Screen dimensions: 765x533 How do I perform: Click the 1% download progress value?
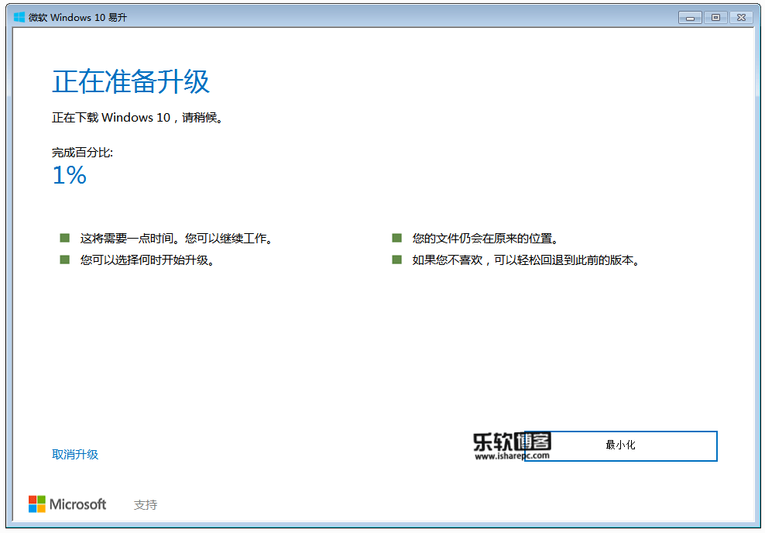(x=69, y=175)
